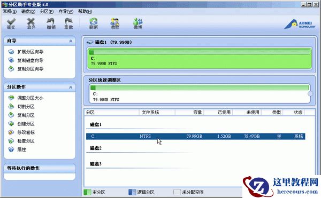Screen dimensions: 321x198
Task: Click the 磁盘2 group heading in list
Action: 96,148
